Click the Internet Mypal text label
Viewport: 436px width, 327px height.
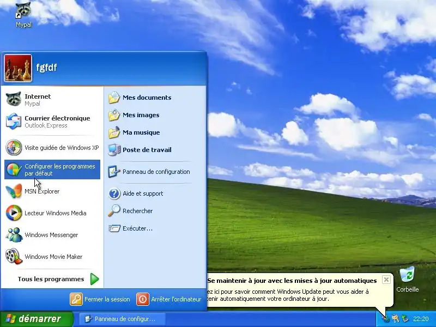[38, 100]
